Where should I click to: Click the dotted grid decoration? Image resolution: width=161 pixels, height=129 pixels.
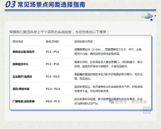(x=147, y=110)
